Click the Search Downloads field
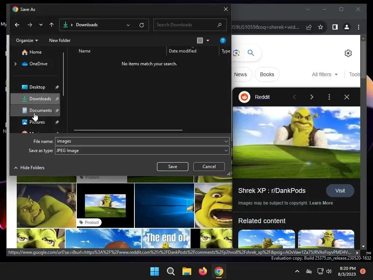373x280 pixels. pyautogui.click(x=190, y=25)
